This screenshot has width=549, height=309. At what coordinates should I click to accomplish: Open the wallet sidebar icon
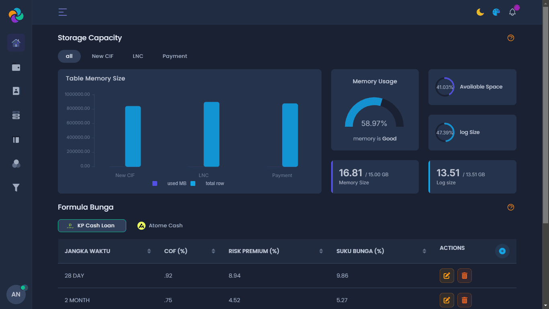pyautogui.click(x=16, y=68)
